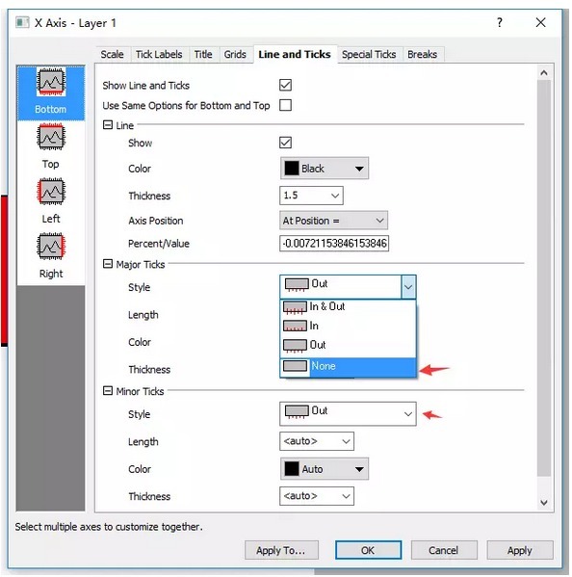Image resolution: width=572 pixels, height=577 pixels.
Task: Open the Line Thickness dropdown
Action: [311, 196]
